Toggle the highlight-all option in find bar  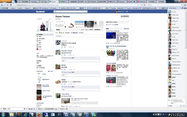pyautogui.click(x=50, y=109)
